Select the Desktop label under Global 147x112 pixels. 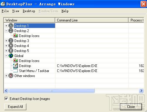tap(25, 66)
